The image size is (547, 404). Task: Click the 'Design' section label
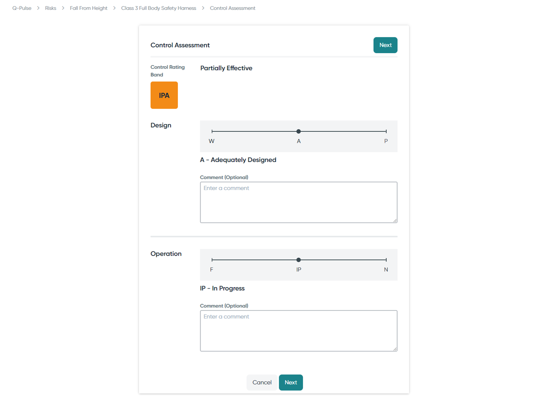click(x=161, y=125)
